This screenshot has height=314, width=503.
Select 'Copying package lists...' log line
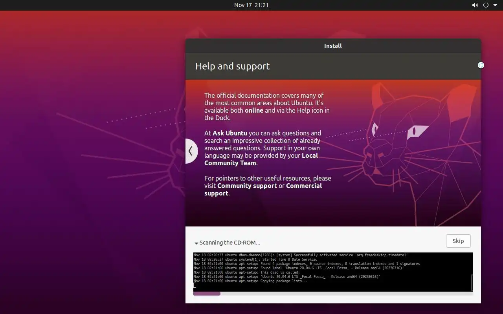(251, 281)
